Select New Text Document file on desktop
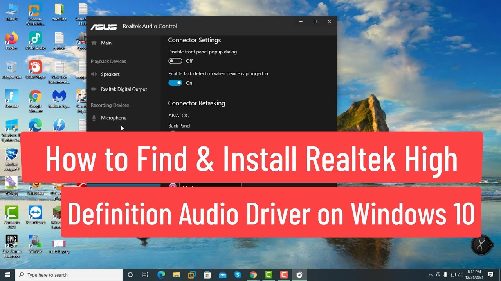This screenshot has width=501, height=281. coord(59,73)
